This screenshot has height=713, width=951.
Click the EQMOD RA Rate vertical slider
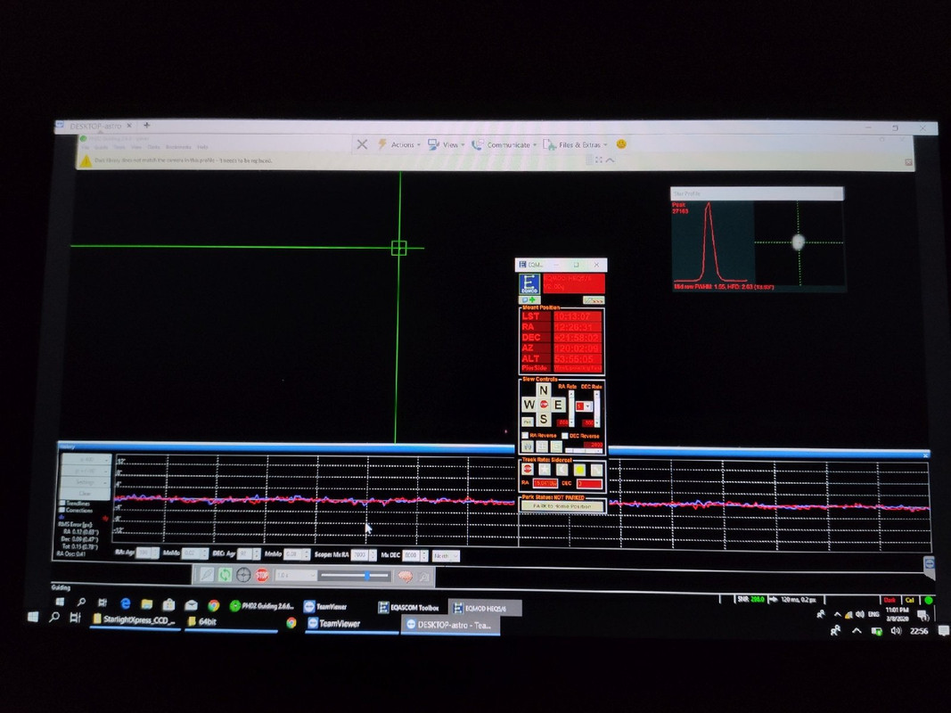pyautogui.click(x=570, y=408)
